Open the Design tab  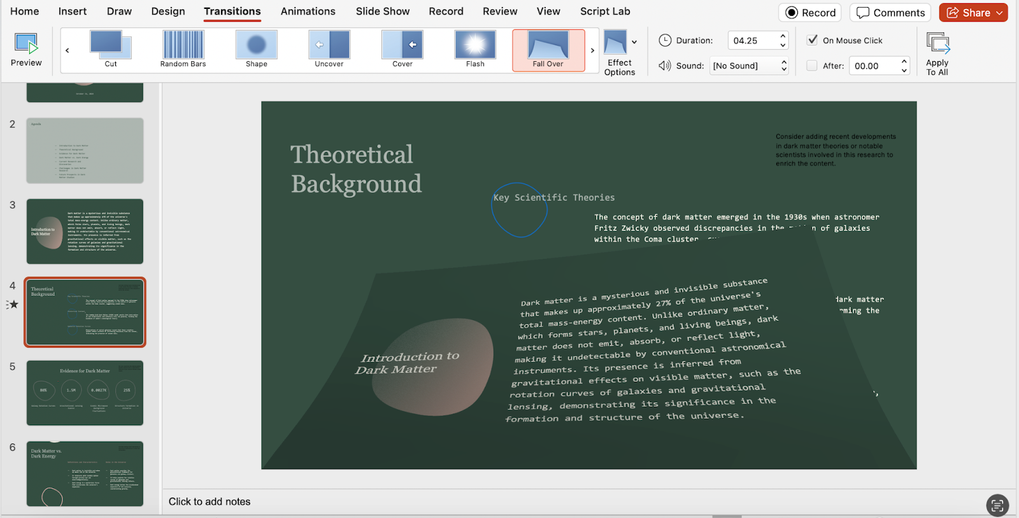click(168, 11)
